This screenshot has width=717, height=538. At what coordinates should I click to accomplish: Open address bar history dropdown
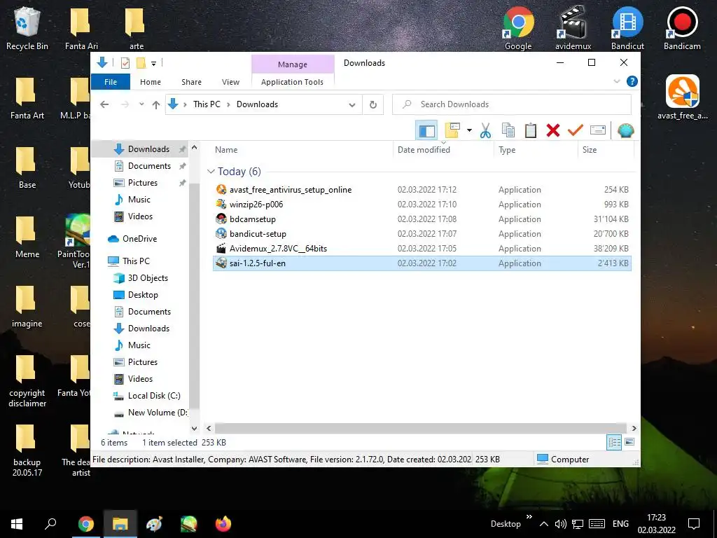(352, 105)
